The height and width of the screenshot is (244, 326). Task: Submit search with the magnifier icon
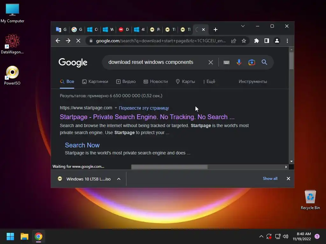click(264, 62)
